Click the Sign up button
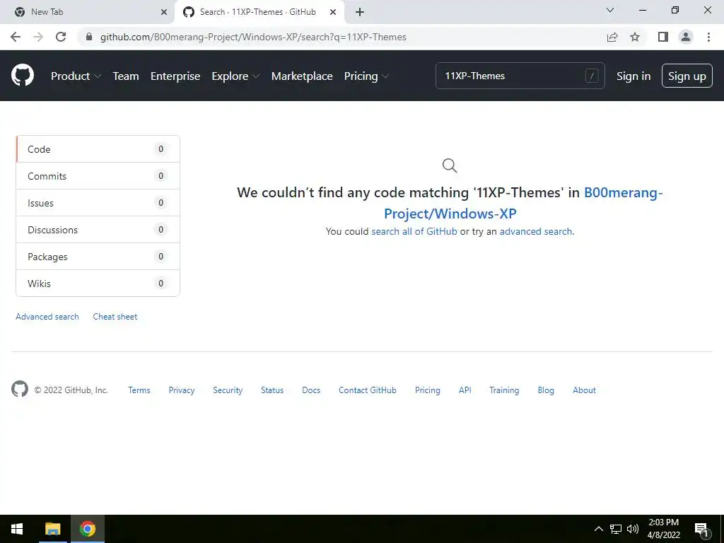This screenshot has width=724, height=543. 687,76
